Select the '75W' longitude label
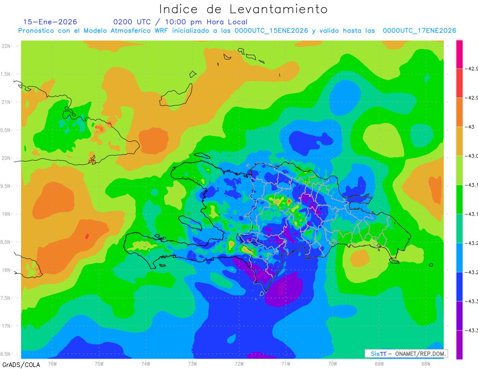 [x=99, y=363]
